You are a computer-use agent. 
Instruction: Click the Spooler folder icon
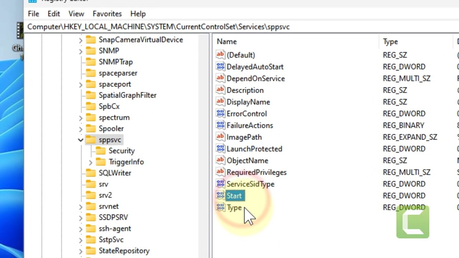pos(91,129)
